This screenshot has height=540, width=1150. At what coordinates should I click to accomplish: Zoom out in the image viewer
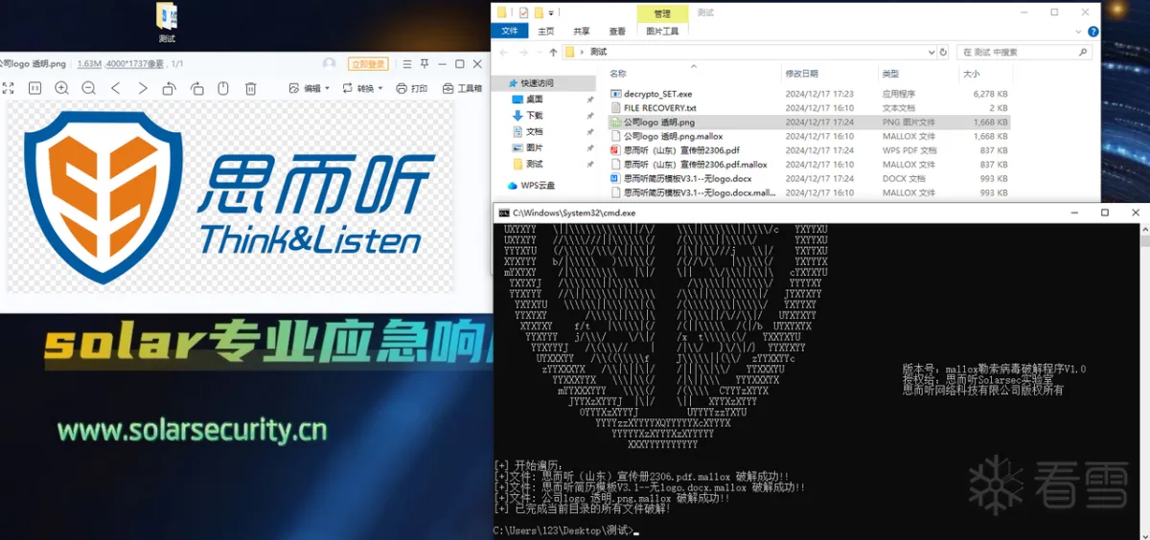88,88
